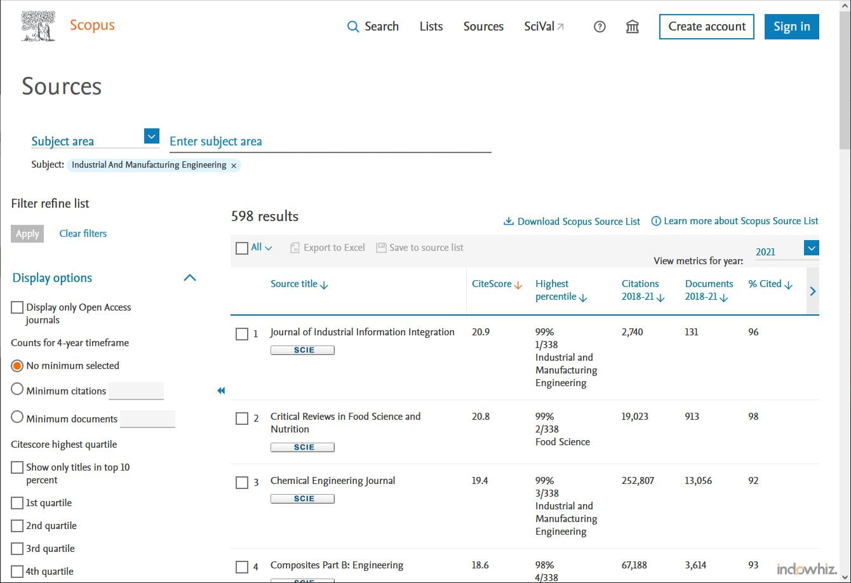The image size is (851, 583).
Task: Click the Apply filter button
Action: tap(27, 234)
